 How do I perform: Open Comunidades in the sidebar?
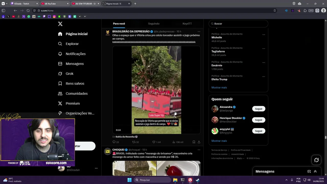pyautogui.click(x=73, y=94)
